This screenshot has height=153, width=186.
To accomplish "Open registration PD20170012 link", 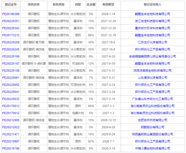I will point(11,113).
